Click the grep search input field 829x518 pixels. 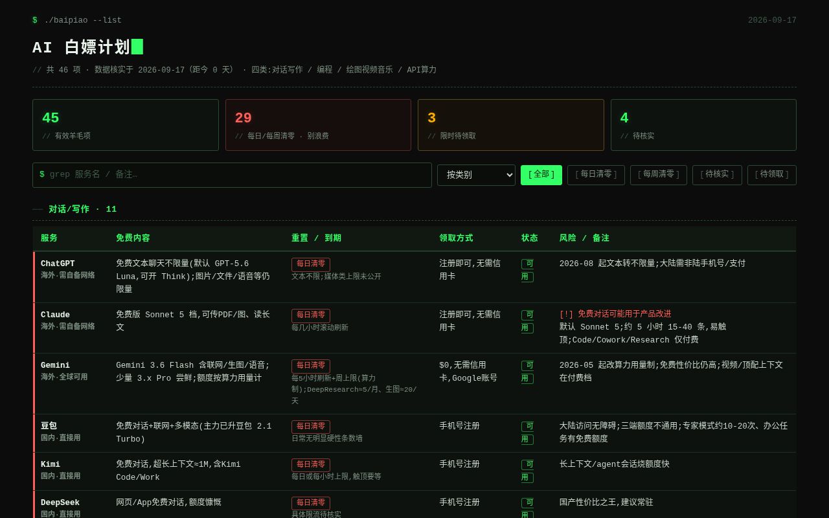[232, 175]
